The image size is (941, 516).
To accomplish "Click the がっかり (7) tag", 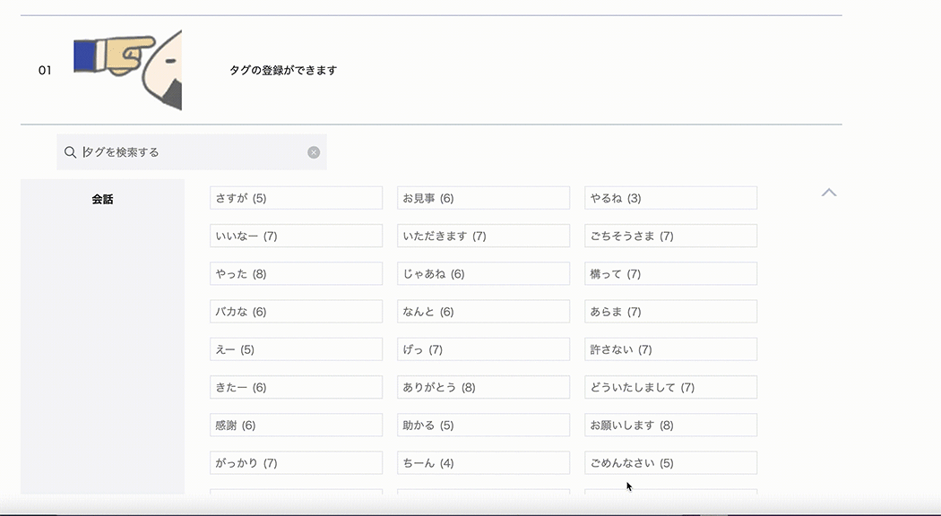I will pos(296,462).
